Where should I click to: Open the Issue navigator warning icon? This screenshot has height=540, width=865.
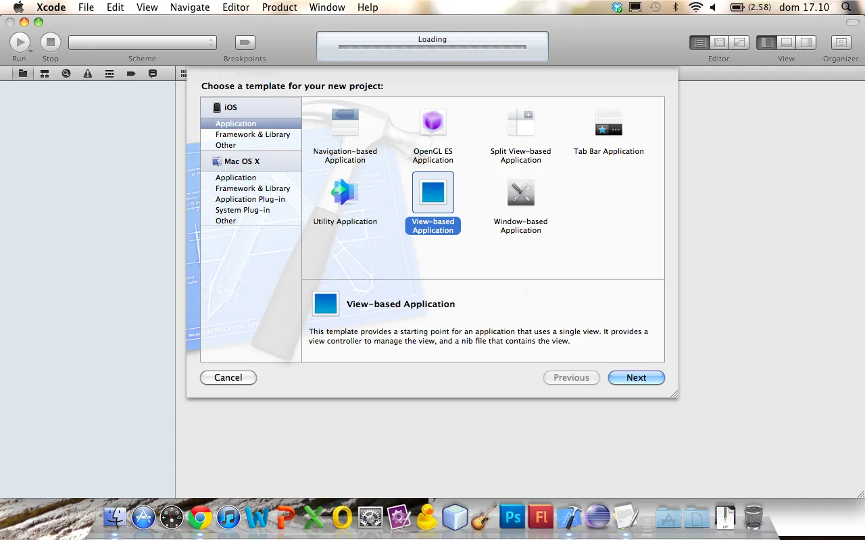[x=88, y=74]
